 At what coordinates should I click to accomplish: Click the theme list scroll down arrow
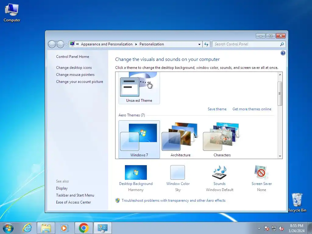(x=280, y=156)
